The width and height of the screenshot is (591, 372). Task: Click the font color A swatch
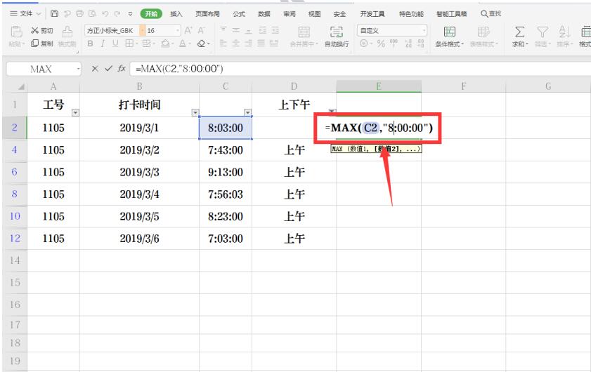183,44
